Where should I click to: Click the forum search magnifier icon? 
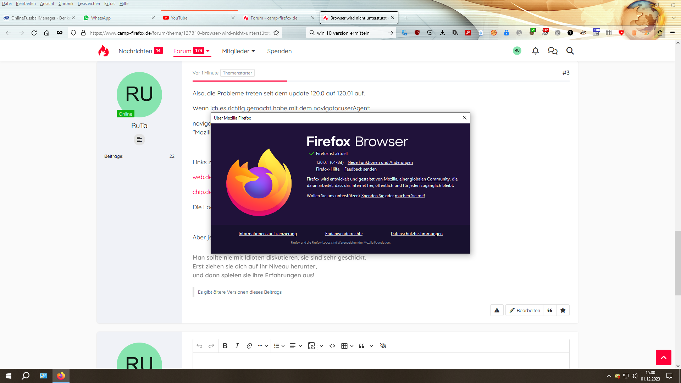point(570,51)
